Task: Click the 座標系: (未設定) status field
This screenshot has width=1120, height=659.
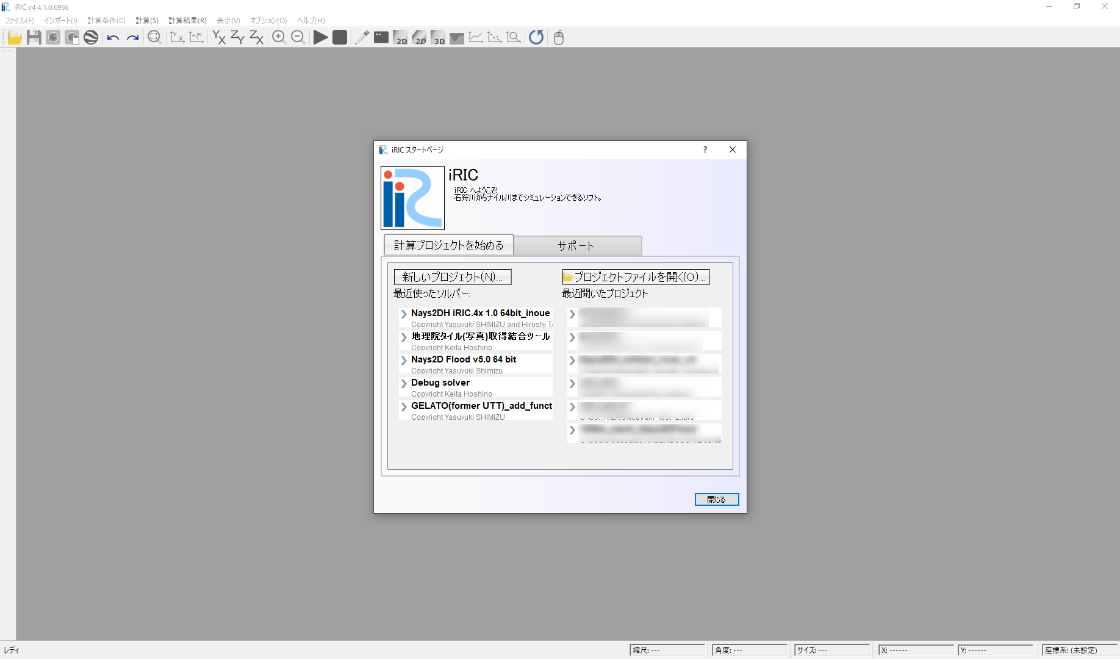Action: pyautogui.click(x=1080, y=650)
